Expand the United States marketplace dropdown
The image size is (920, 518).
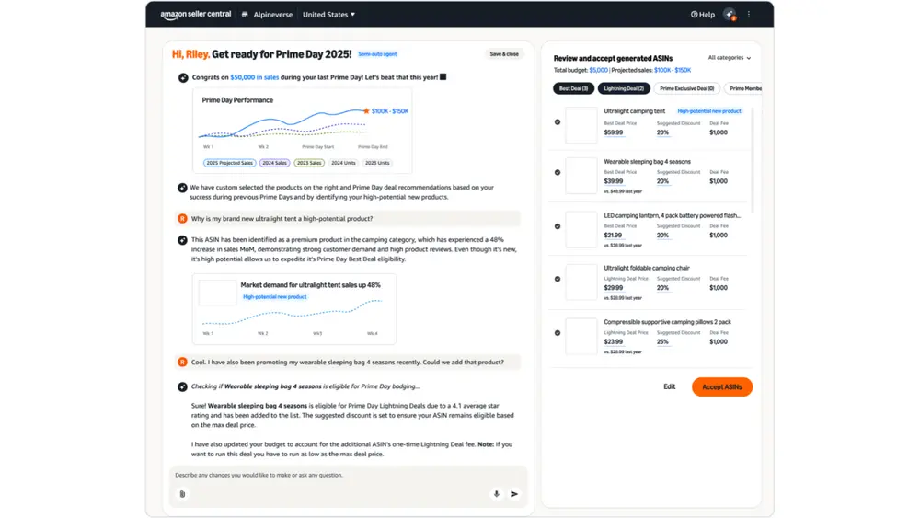click(328, 15)
